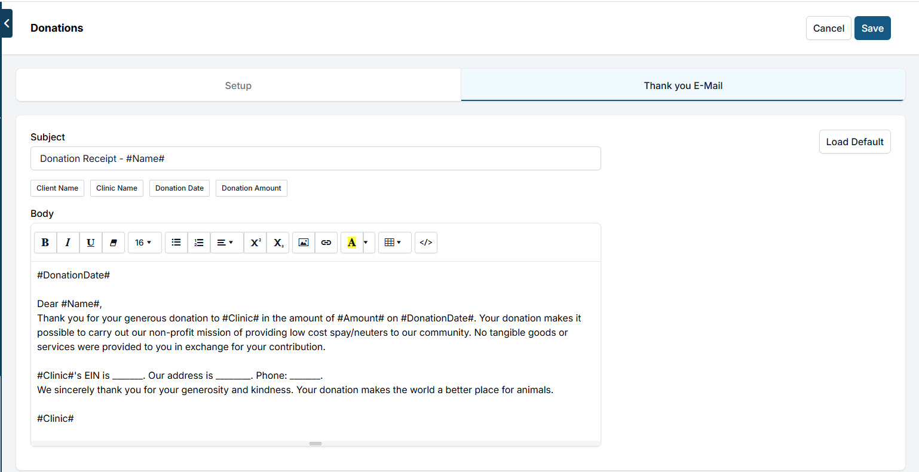Expand the paragraph alignment dropdown
Image resolution: width=919 pixels, height=472 pixels.
(226, 243)
